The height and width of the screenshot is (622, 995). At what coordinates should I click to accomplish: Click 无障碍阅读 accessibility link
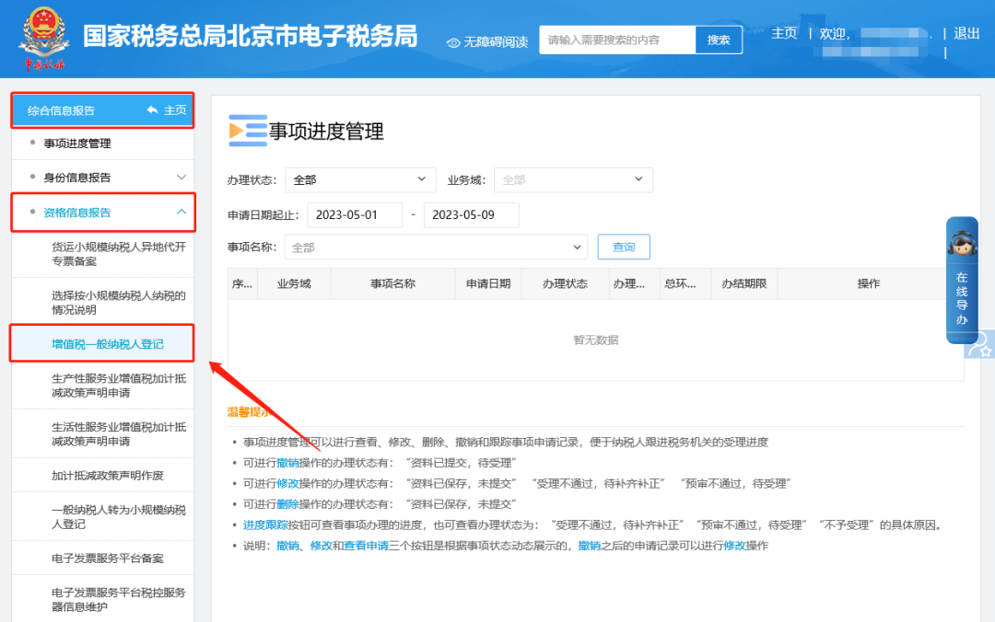[496, 41]
